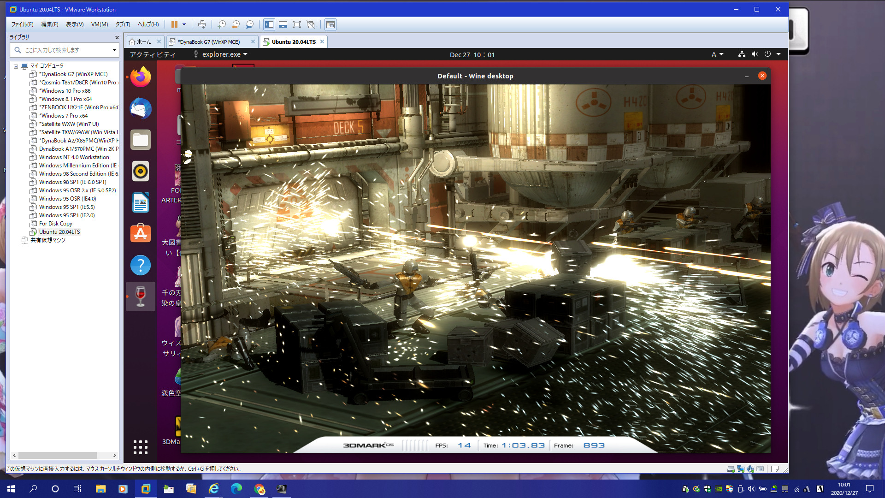The height and width of the screenshot is (498, 885).
Task: Toggle the console view button at toolbar end
Action: pyautogui.click(x=330, y=24)
